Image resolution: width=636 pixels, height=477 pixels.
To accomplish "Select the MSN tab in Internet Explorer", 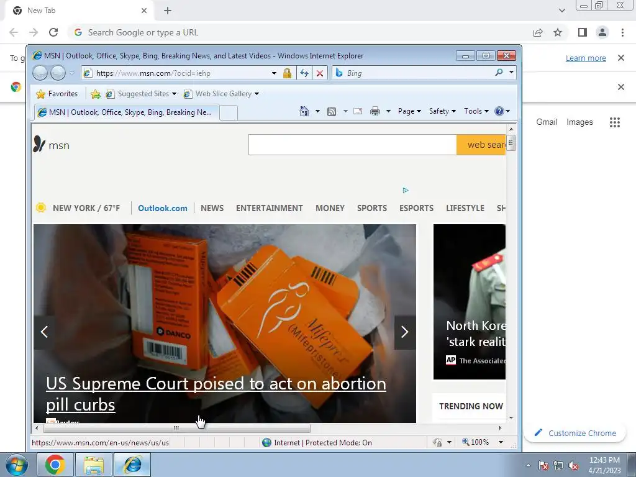I will click(x=127, y=112).
